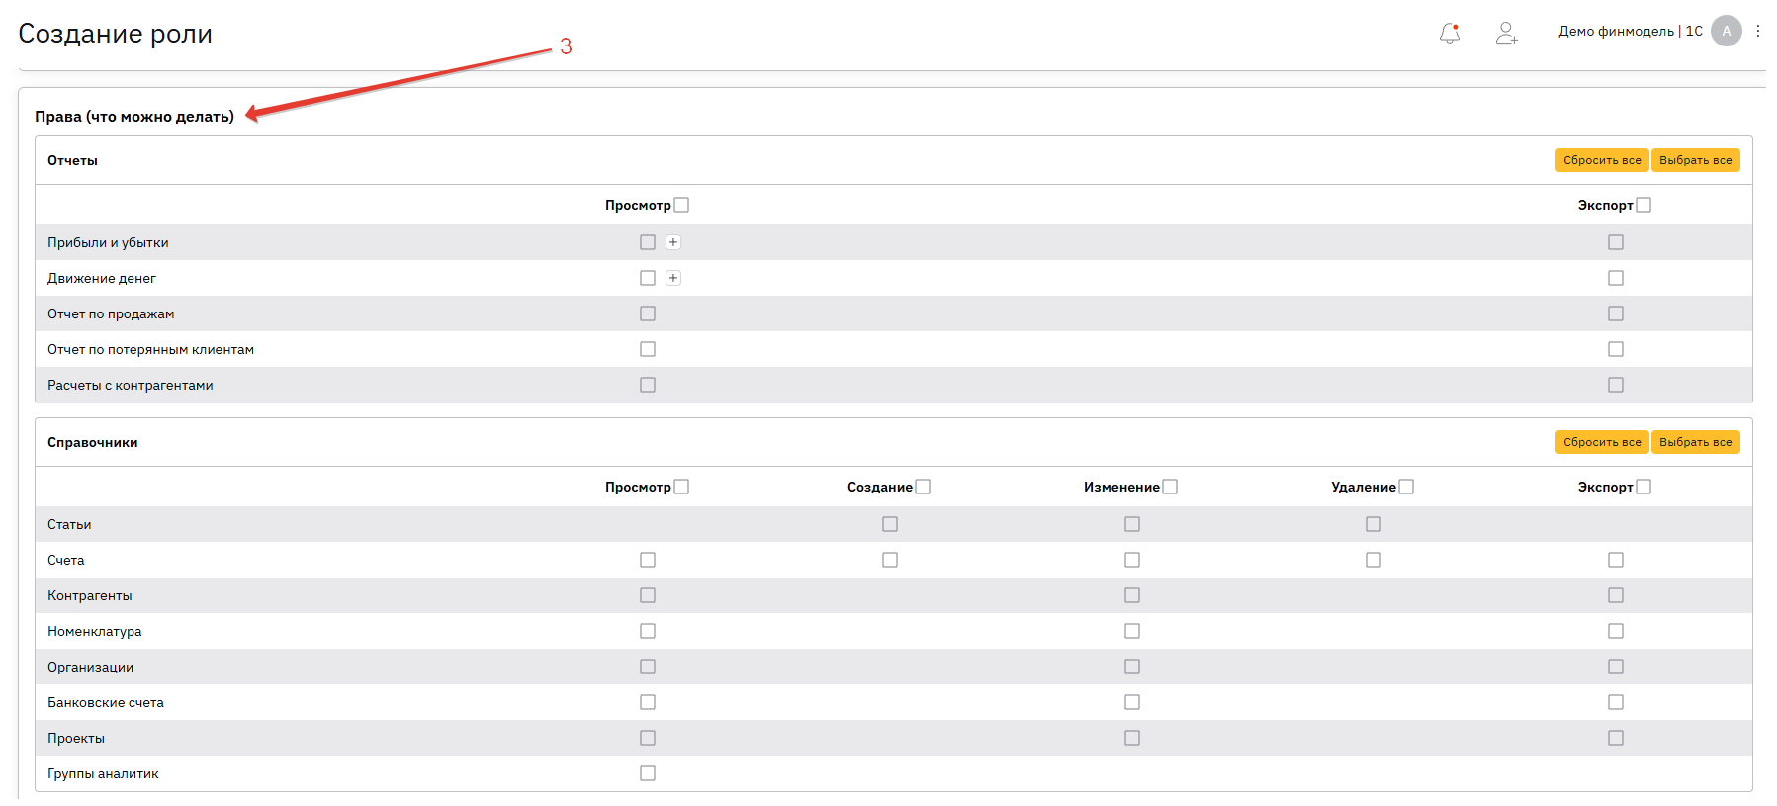The image size is (1777, 806).
Task: Check Просмотр for Группы аналитик
Action: tap(648, 773)
